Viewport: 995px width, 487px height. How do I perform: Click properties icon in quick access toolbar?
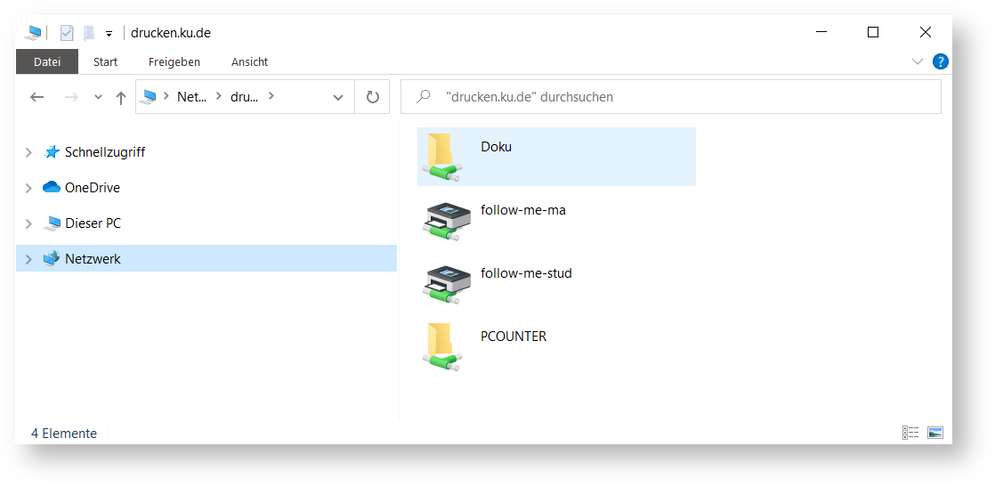coord(67,33)
